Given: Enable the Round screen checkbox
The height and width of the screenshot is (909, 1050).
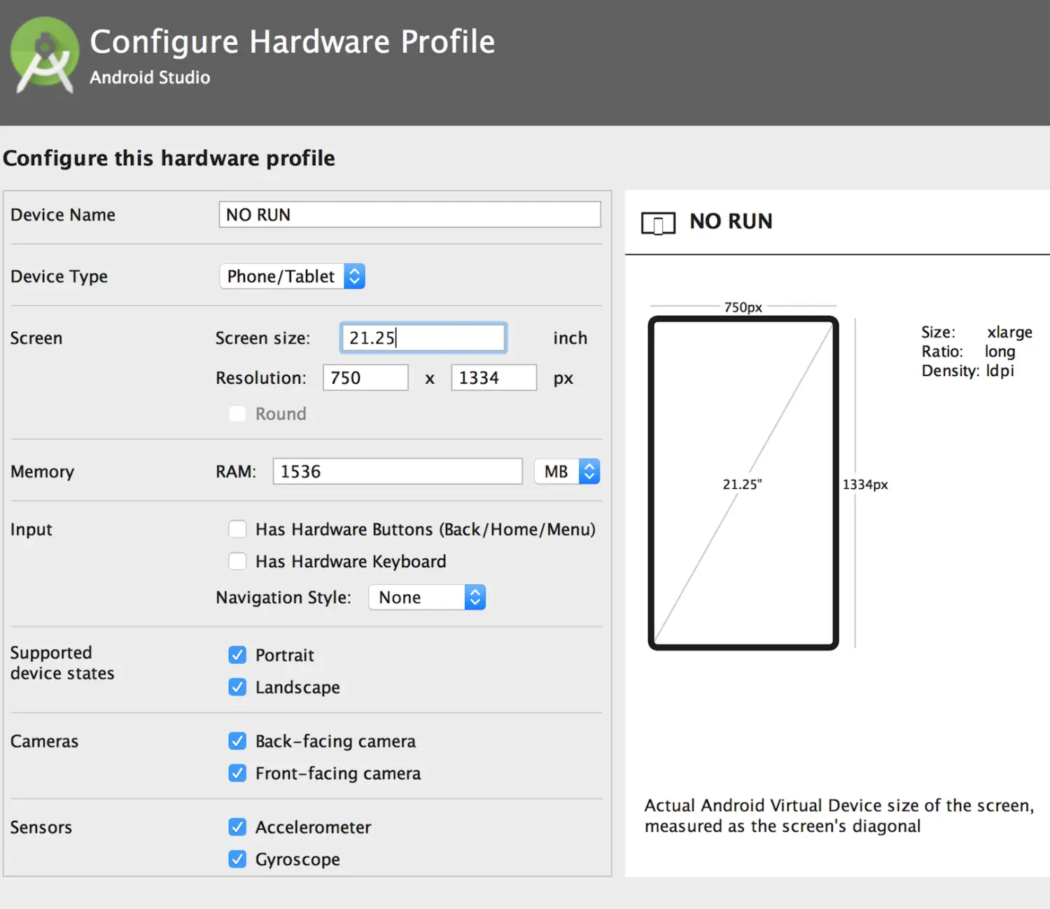Looking at the screenshot, I should [x=237, y=414].
